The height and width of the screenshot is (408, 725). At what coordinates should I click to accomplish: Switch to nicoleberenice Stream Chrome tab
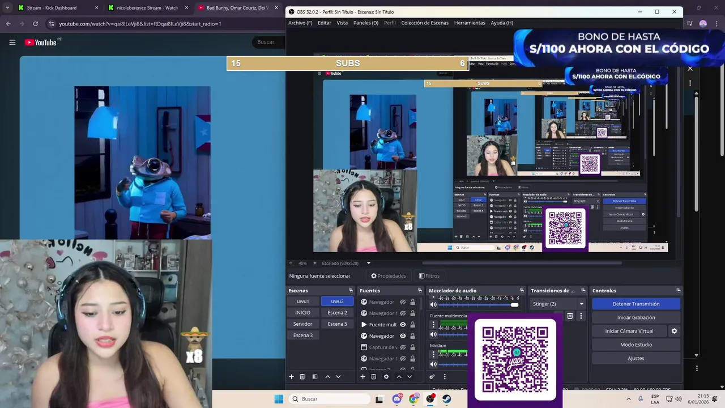[x=147, y=8]
